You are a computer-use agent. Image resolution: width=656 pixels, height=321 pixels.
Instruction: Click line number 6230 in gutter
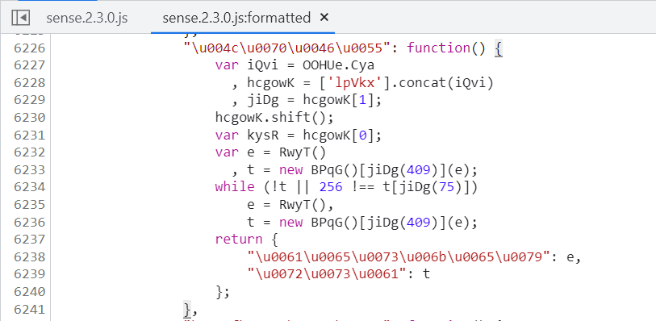pos(29,118)
